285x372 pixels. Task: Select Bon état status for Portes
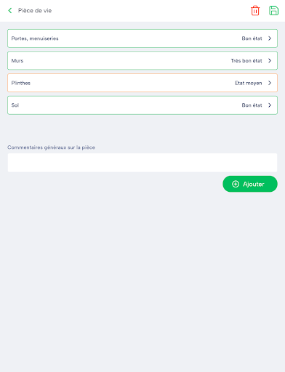[252, 39]
